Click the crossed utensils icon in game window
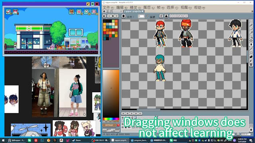 pos(86,12)
